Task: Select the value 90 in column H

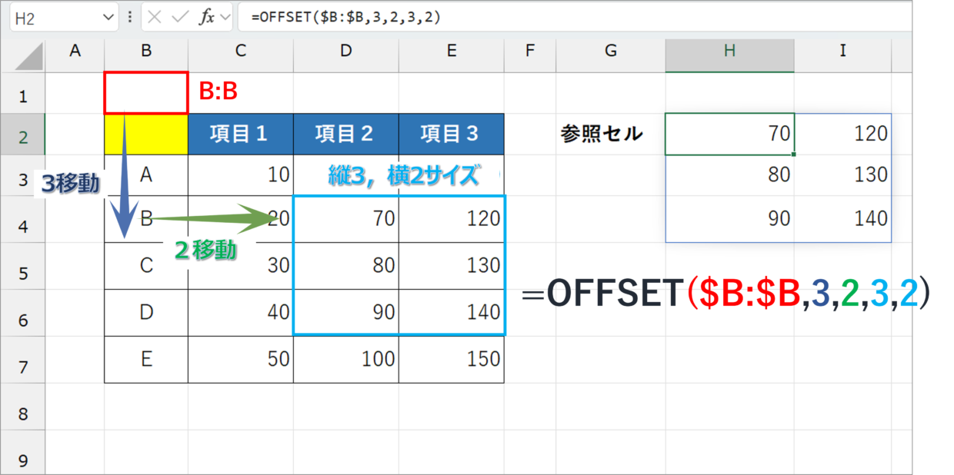Action: pyautogui.click(x=730, y=219)
